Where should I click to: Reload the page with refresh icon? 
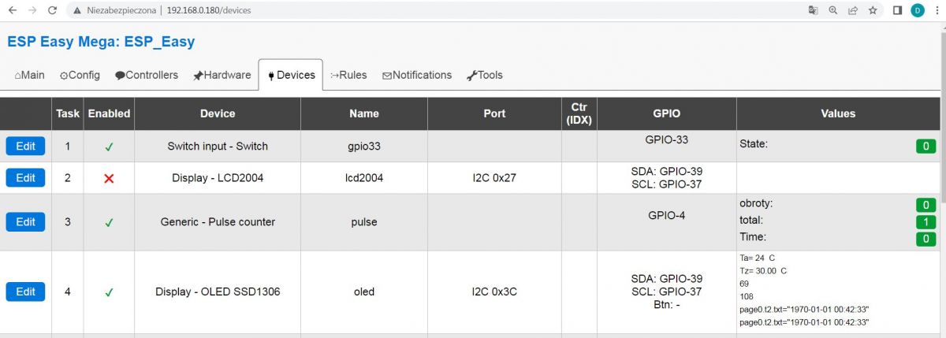pos(52,11)
